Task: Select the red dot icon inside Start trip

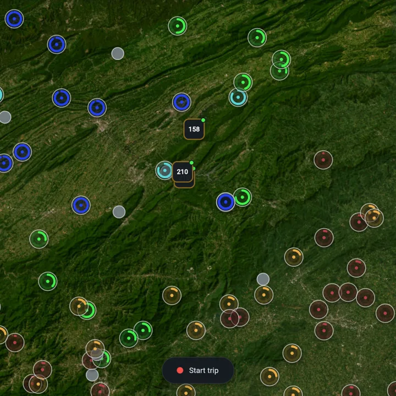Action: (x=180, y=370)
